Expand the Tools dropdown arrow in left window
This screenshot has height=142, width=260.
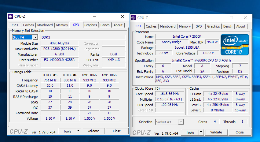coord(78,131)
